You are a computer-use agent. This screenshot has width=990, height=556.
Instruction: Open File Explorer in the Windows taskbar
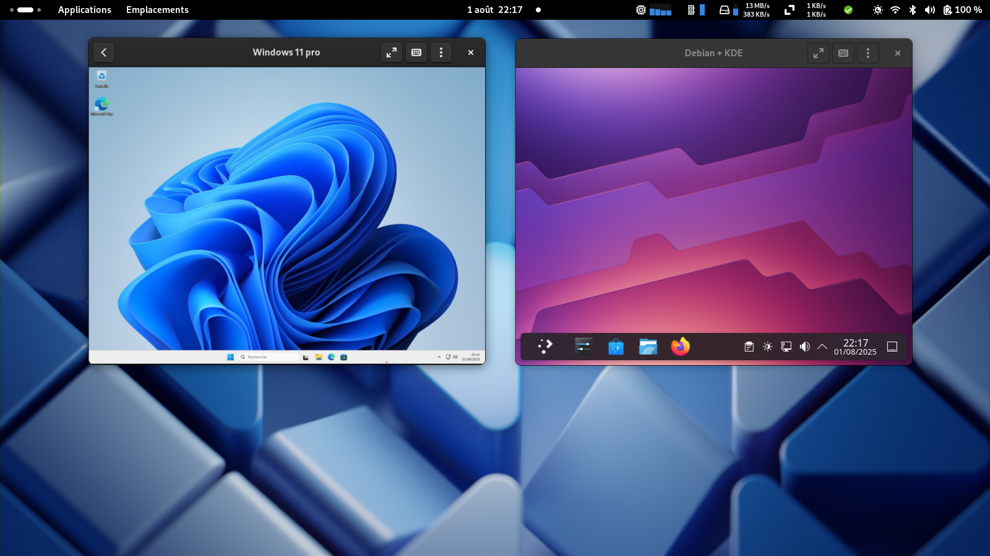click(319, 357)
